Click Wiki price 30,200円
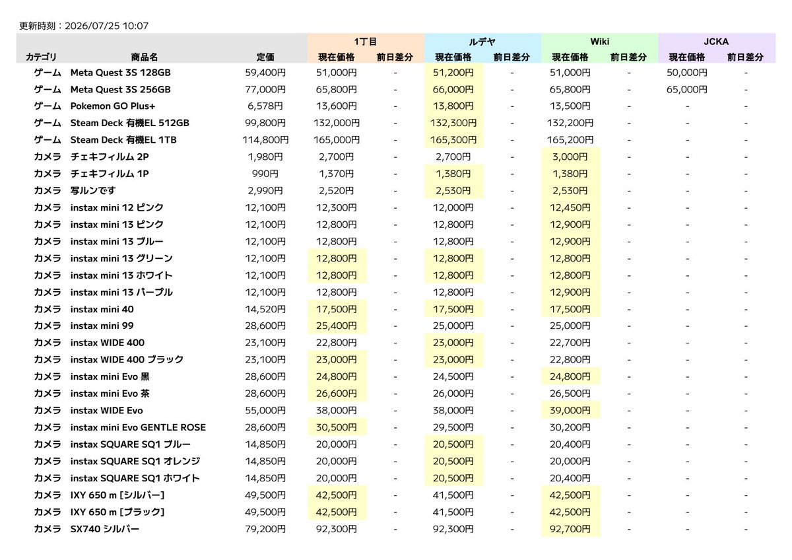 tap(570, 427)
